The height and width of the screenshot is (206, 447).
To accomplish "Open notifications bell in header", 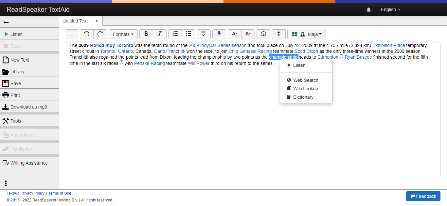I will click(x=369, y=10).
